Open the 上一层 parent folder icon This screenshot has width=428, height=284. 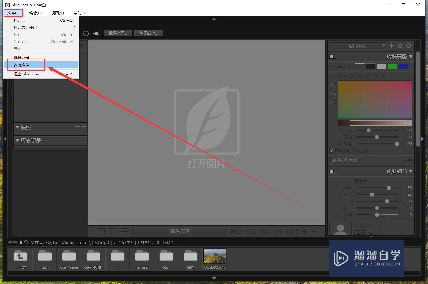click(x=20, y=259)
